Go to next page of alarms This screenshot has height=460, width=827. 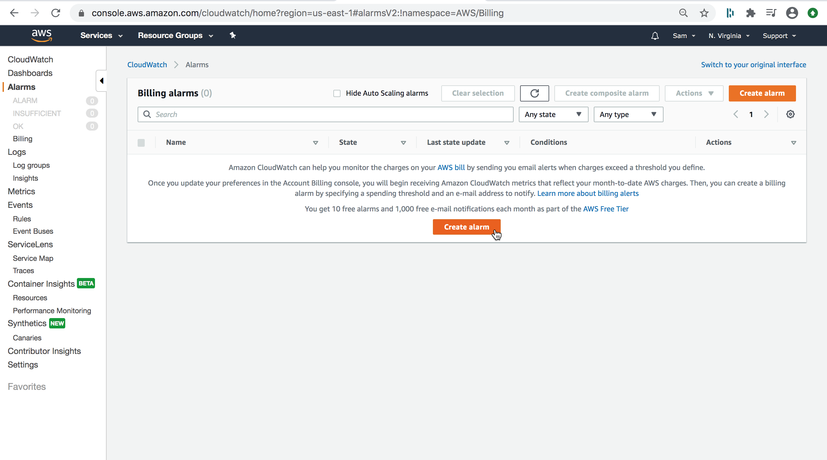pyautogui.click(x=766, y=114)
